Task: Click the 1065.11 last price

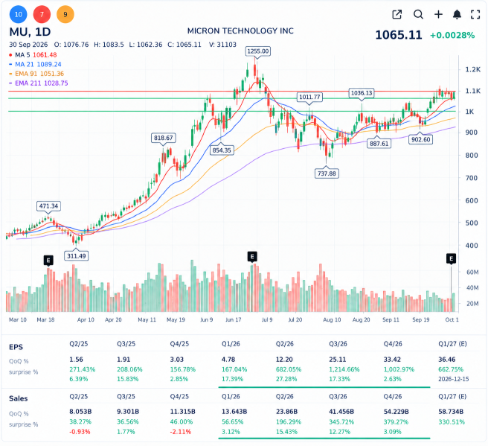Action: point(399,35)
